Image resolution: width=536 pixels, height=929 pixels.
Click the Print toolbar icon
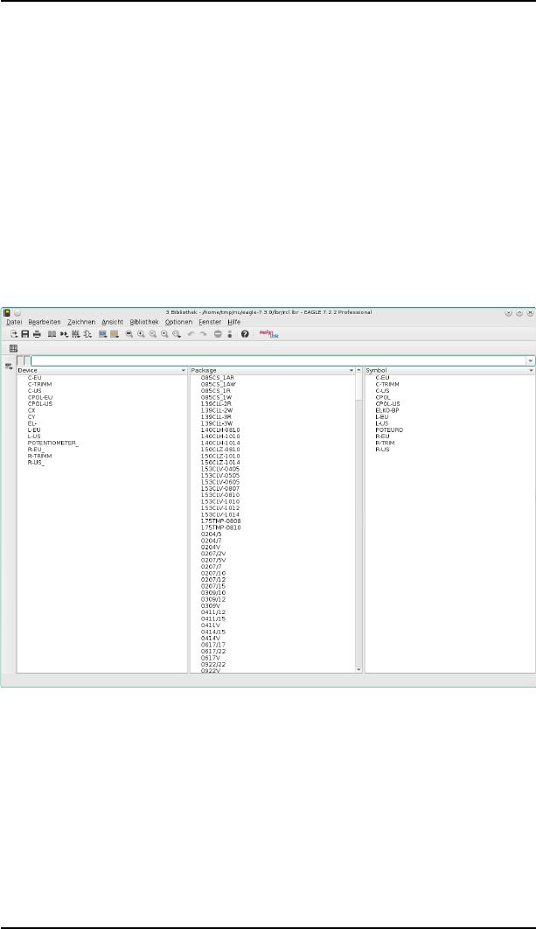click(37, 334)
